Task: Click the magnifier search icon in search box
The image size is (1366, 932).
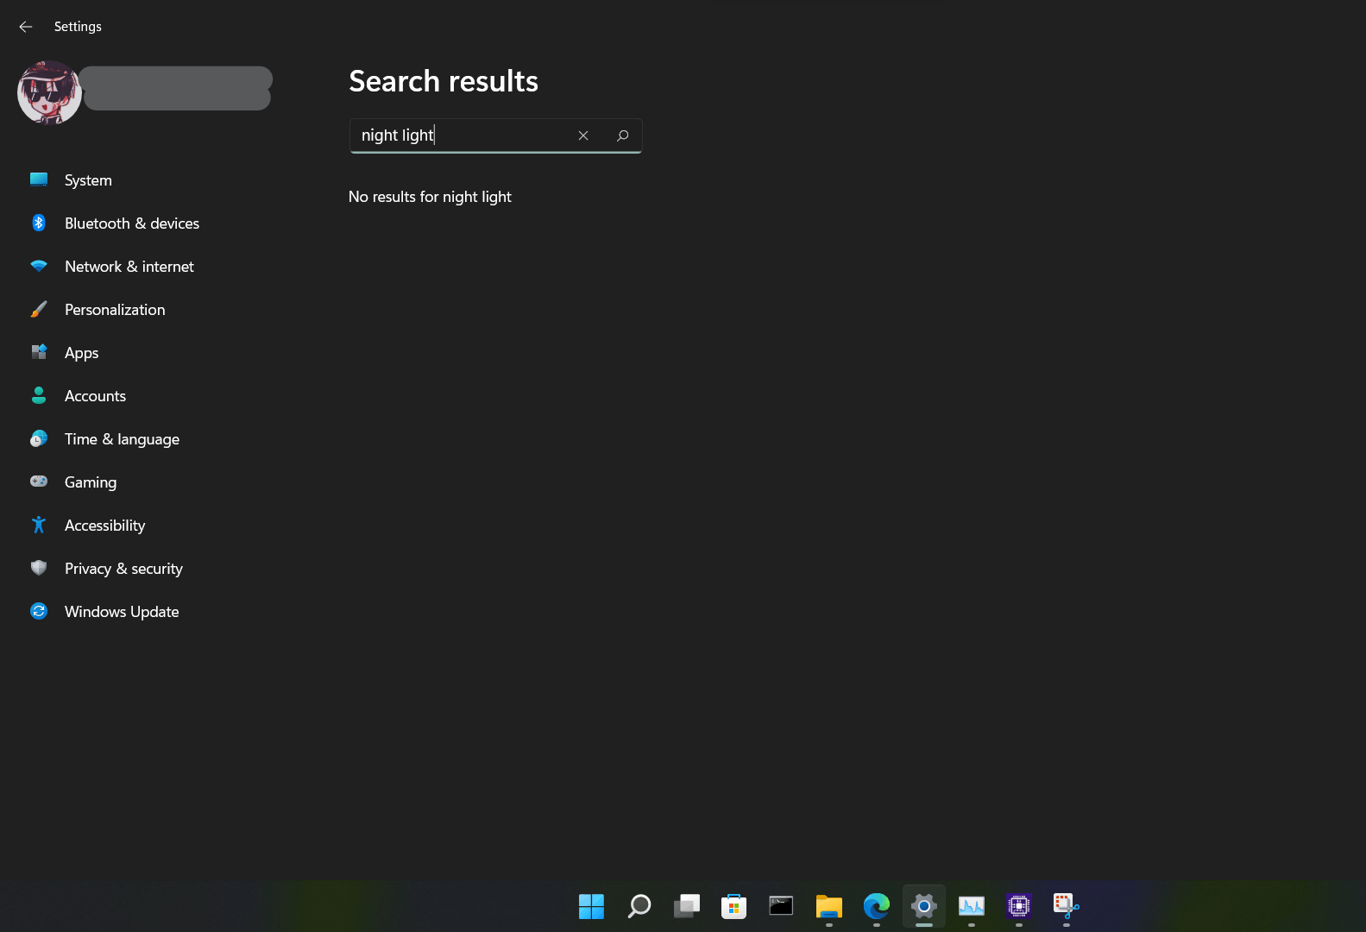Action: [x=622, y=135]
